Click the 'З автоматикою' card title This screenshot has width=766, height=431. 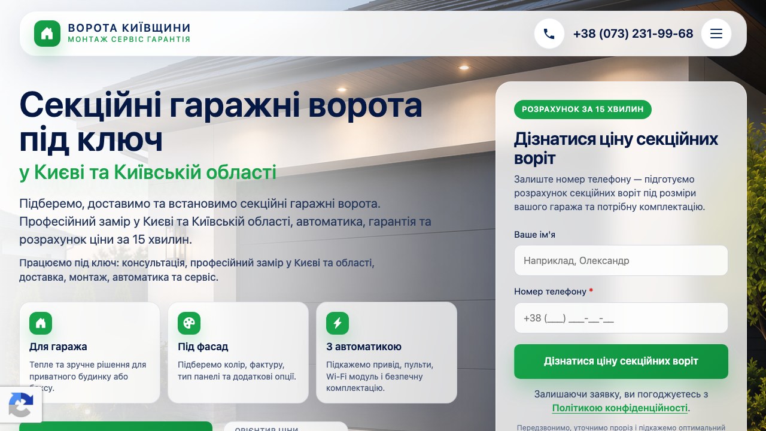click(x=364, y=347)
